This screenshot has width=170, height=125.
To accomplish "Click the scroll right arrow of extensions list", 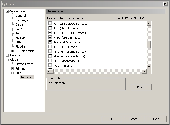I will [x=144, y=71].
